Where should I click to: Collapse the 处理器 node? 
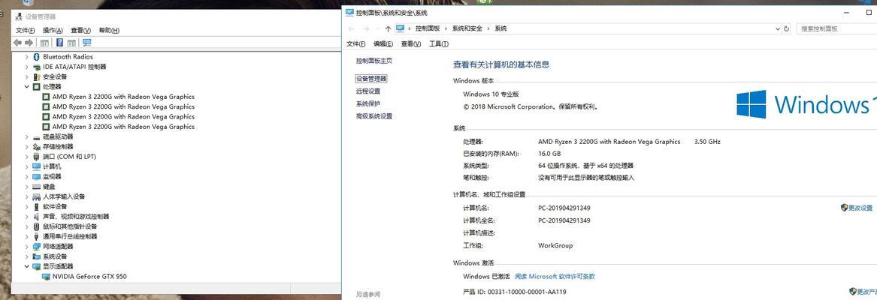pos(26,87)
